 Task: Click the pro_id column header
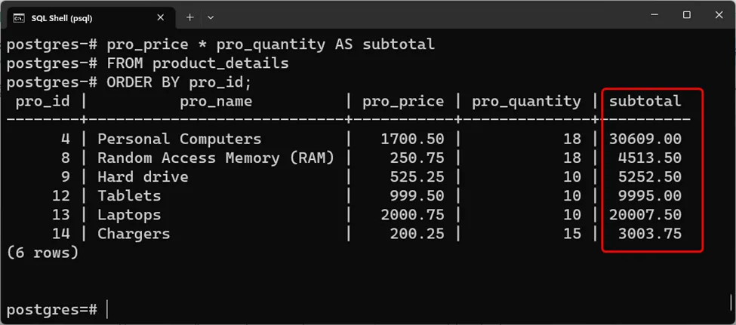click(43, 101)
